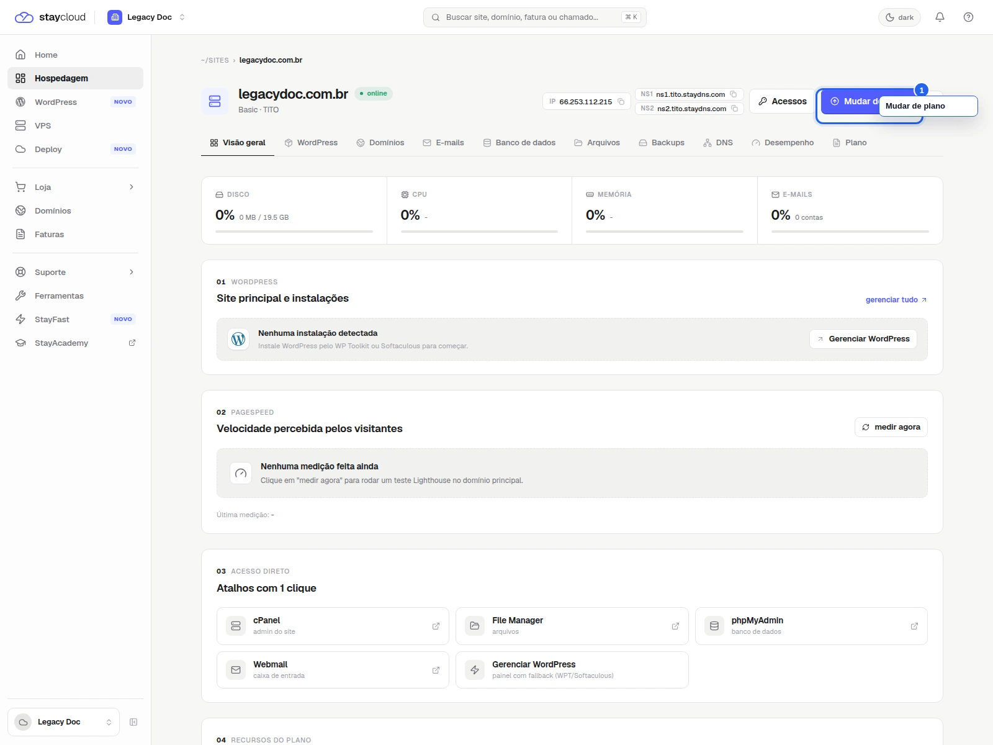Open the phpMyAdmin shortcut
The width and height of the screenshot is (993, 745).
click(811, 626)
